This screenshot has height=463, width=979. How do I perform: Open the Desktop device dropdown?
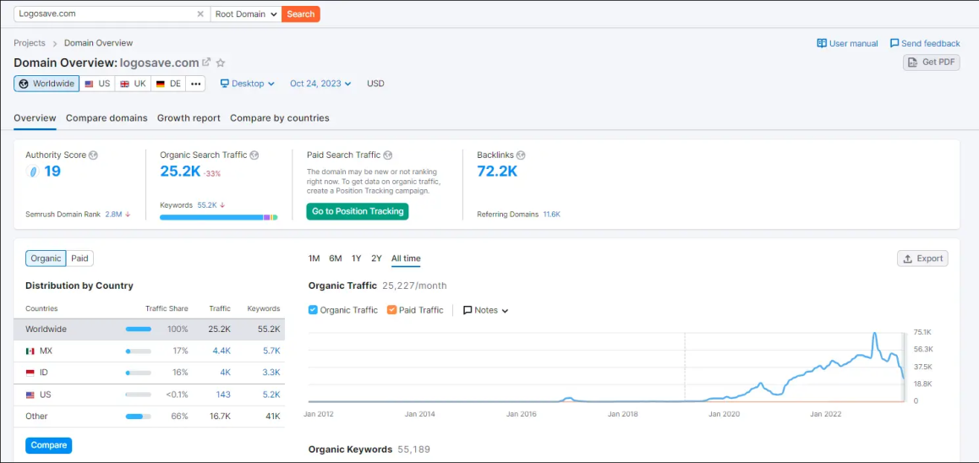point(247,83)
